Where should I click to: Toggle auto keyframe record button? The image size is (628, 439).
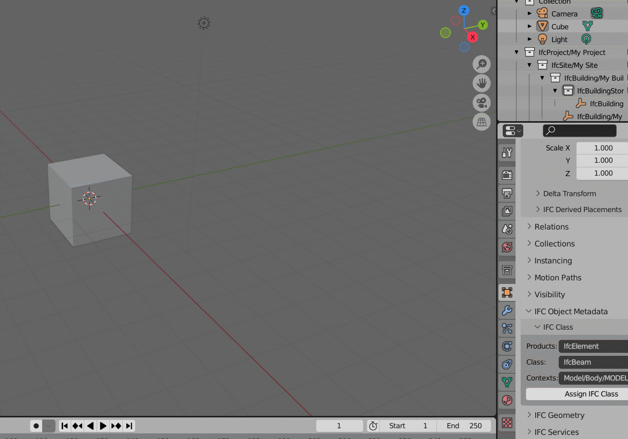[35, 426]
